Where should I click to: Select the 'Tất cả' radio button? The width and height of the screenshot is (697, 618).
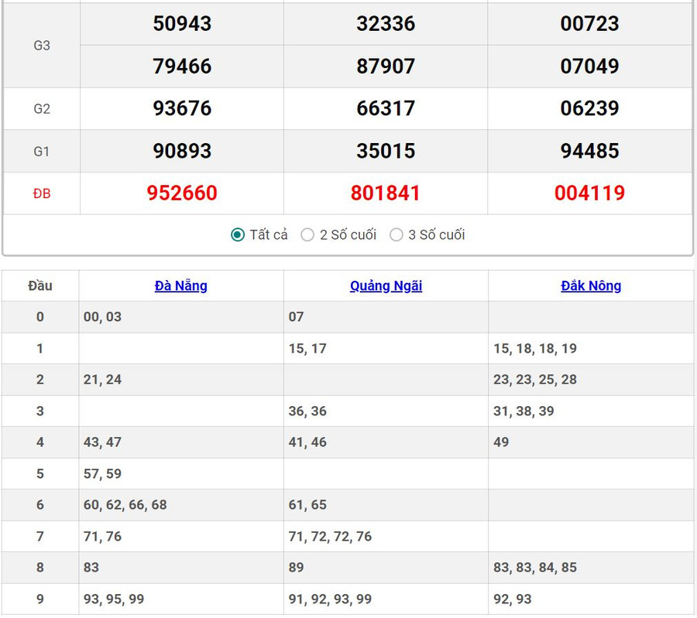[238, 235]
